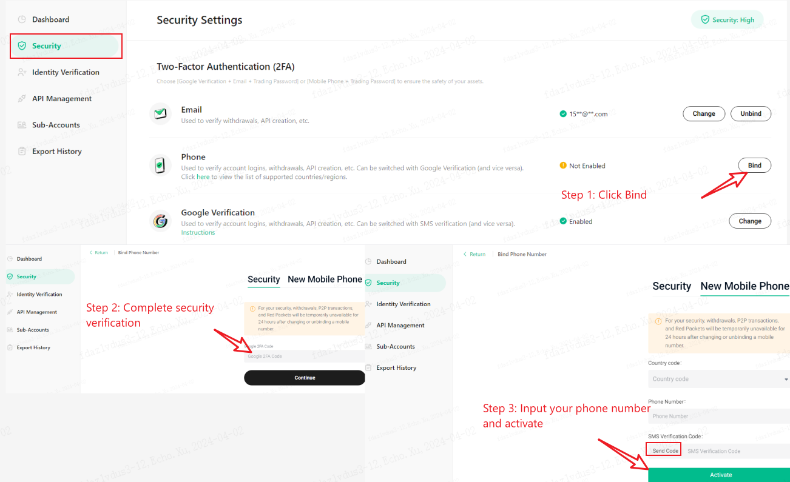Click Change button for Google Verification
This screenshot has width=790, height=482.
(750, 221)
